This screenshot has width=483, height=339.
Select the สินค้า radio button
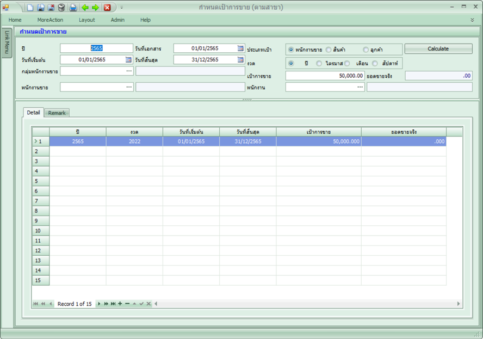pos(327,50)
